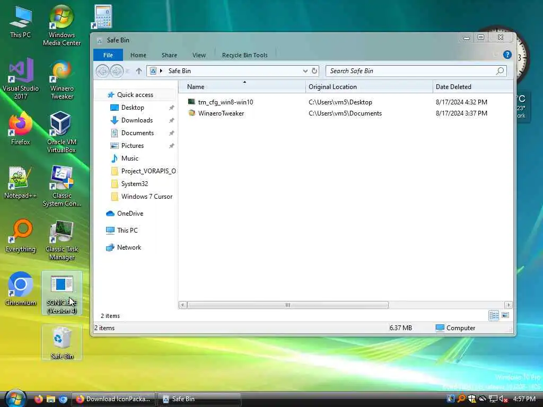Viewport: 543px width, 407px height.
Task: Click the search magnifier icon
Action: pyautogui.click(x=500, y=71)
